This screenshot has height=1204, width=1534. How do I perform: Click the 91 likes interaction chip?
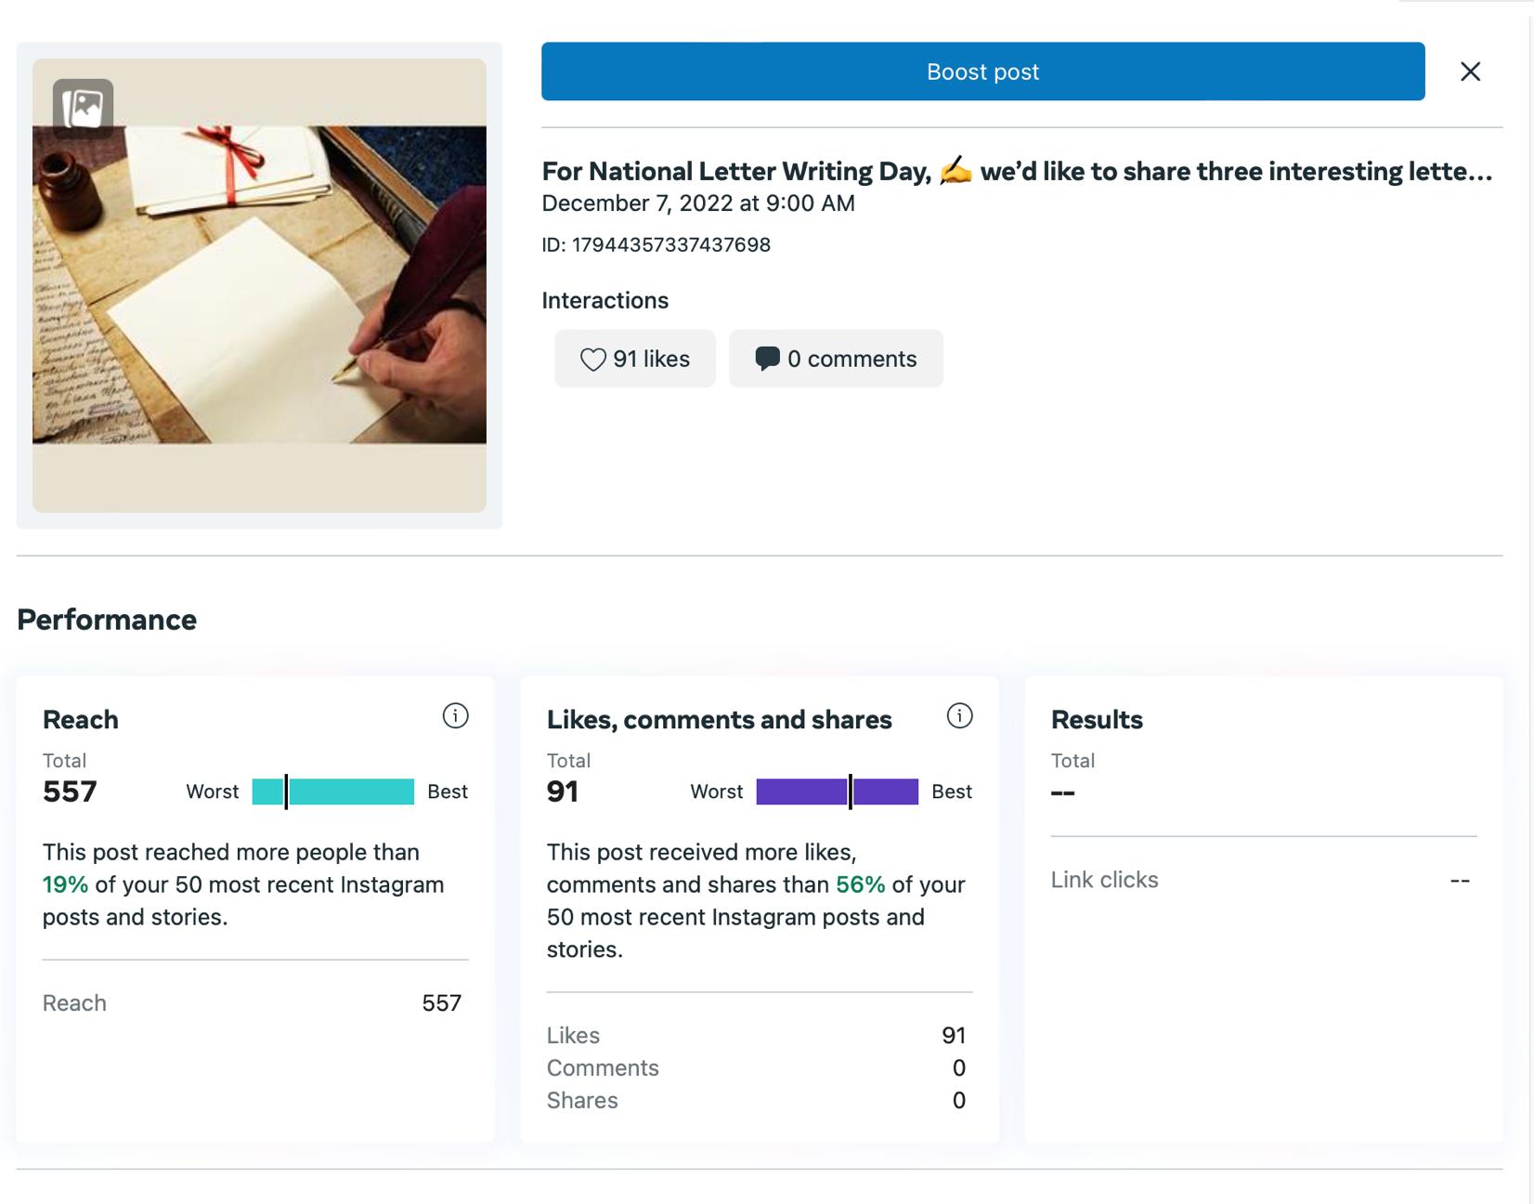pyautogui.click(x=635, y=360)
